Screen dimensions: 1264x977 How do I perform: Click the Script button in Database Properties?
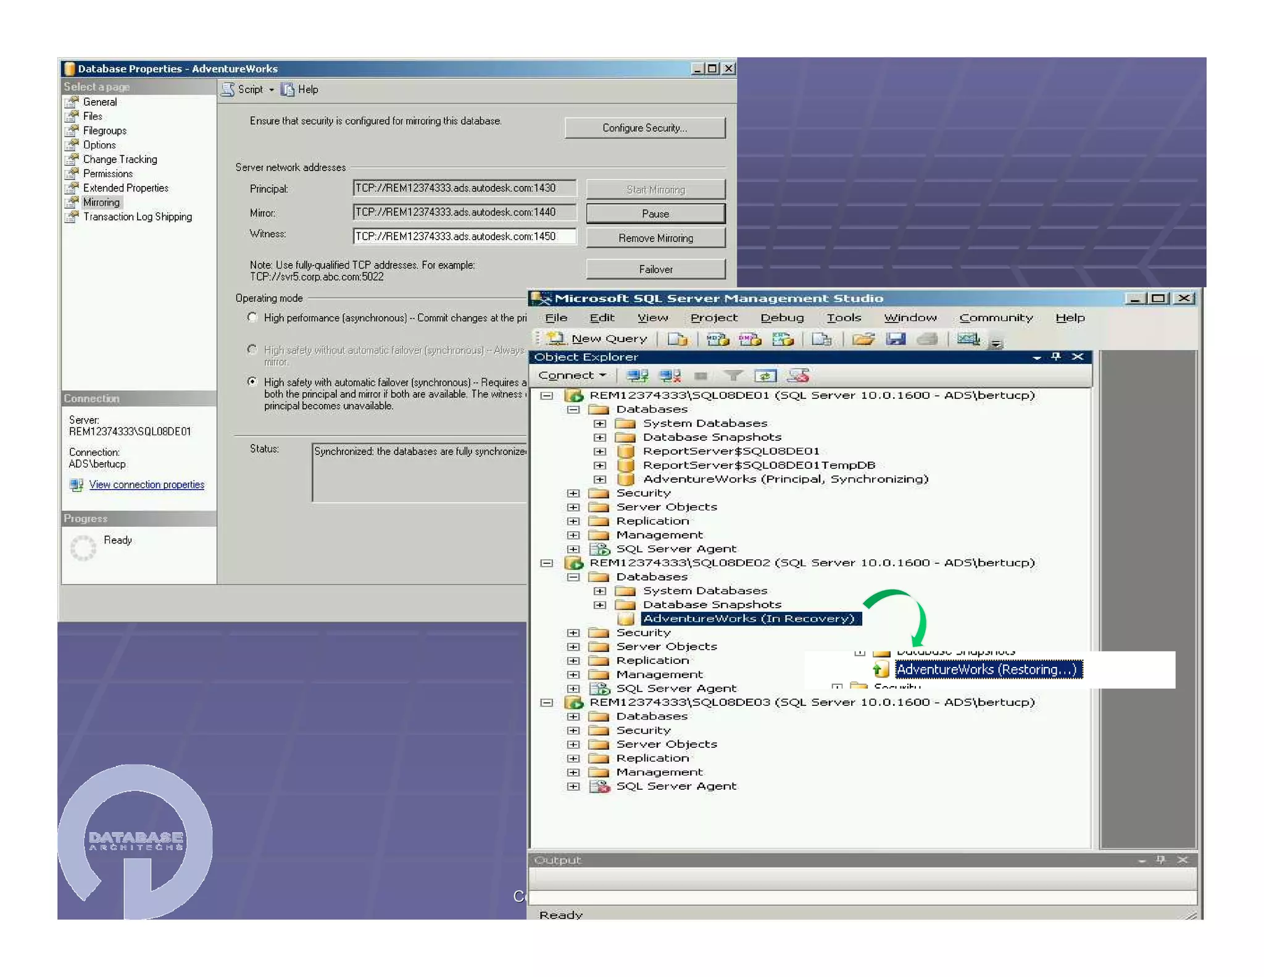click(242, 90)
